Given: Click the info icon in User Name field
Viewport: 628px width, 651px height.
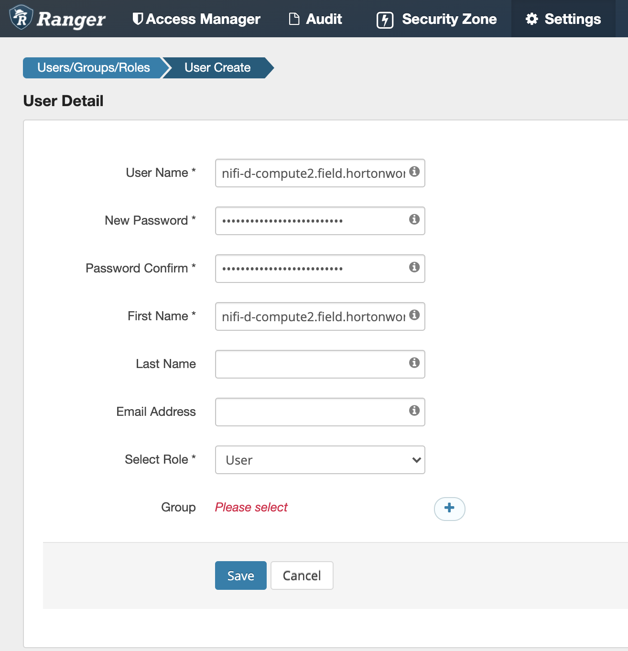Looking at the screenshot, I should 414,172.
